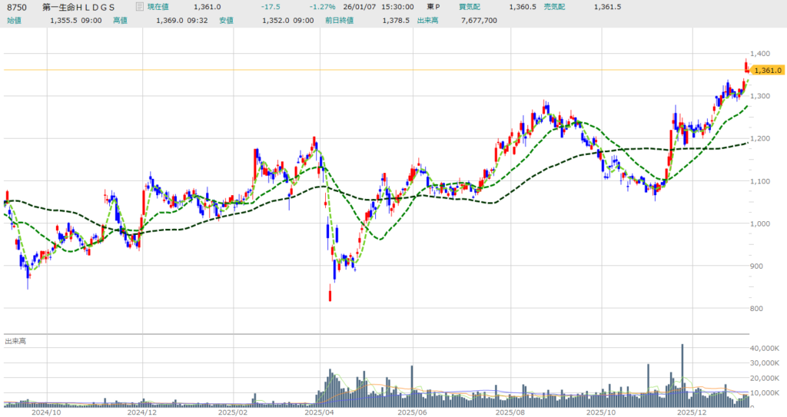This screenshot has height=417, width=787.
Task: Click the 現在値 label
Action: click(x=159, y=7)
